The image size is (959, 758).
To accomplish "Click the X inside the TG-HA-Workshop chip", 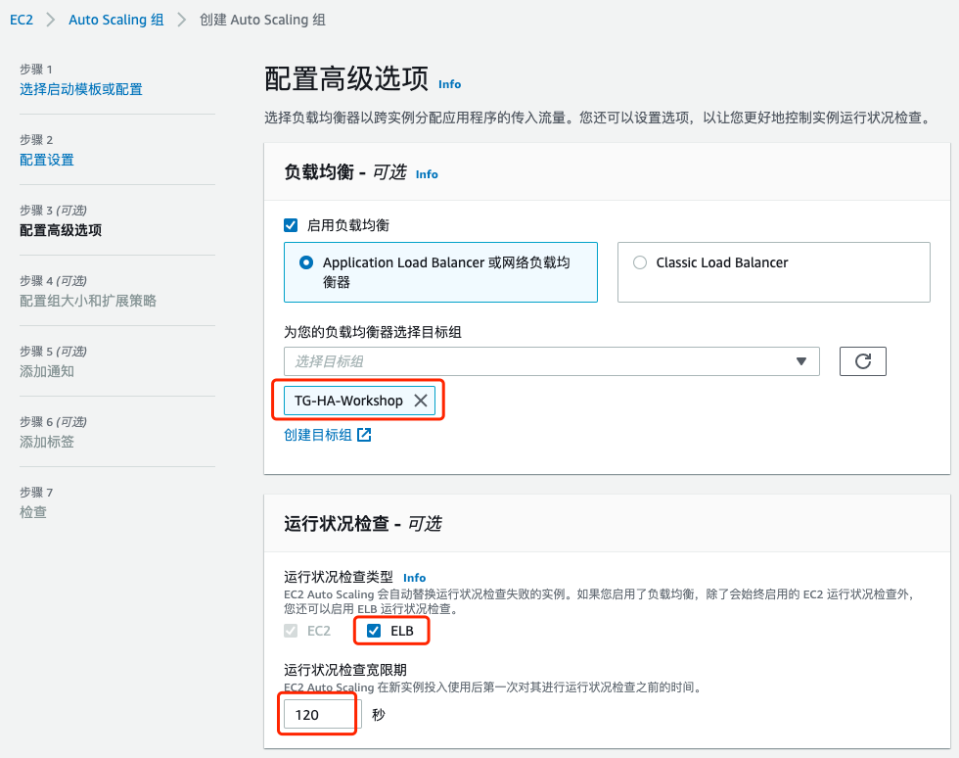I will (421, 400).
